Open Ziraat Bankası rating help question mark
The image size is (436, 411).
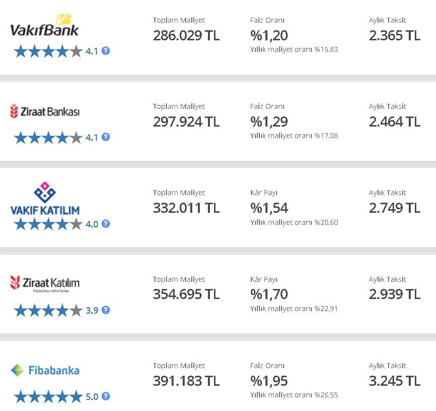coord(105,137)
